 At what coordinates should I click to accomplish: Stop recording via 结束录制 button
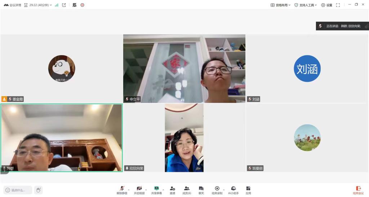217,190
